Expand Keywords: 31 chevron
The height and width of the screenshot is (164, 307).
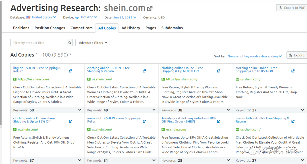154,160
